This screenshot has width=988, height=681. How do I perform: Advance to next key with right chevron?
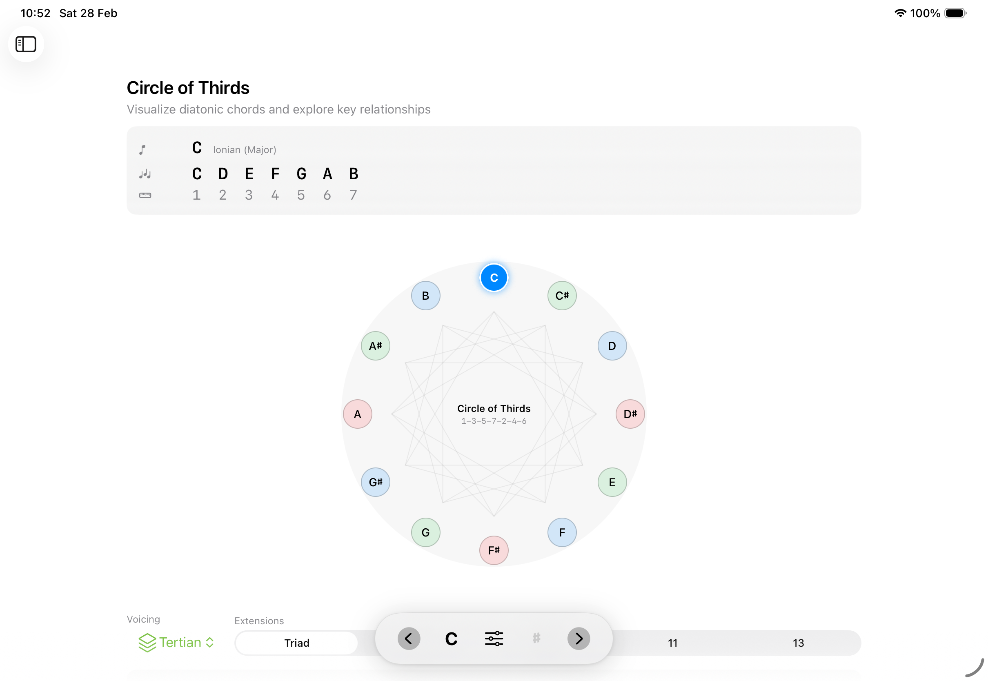click(579, 639)
